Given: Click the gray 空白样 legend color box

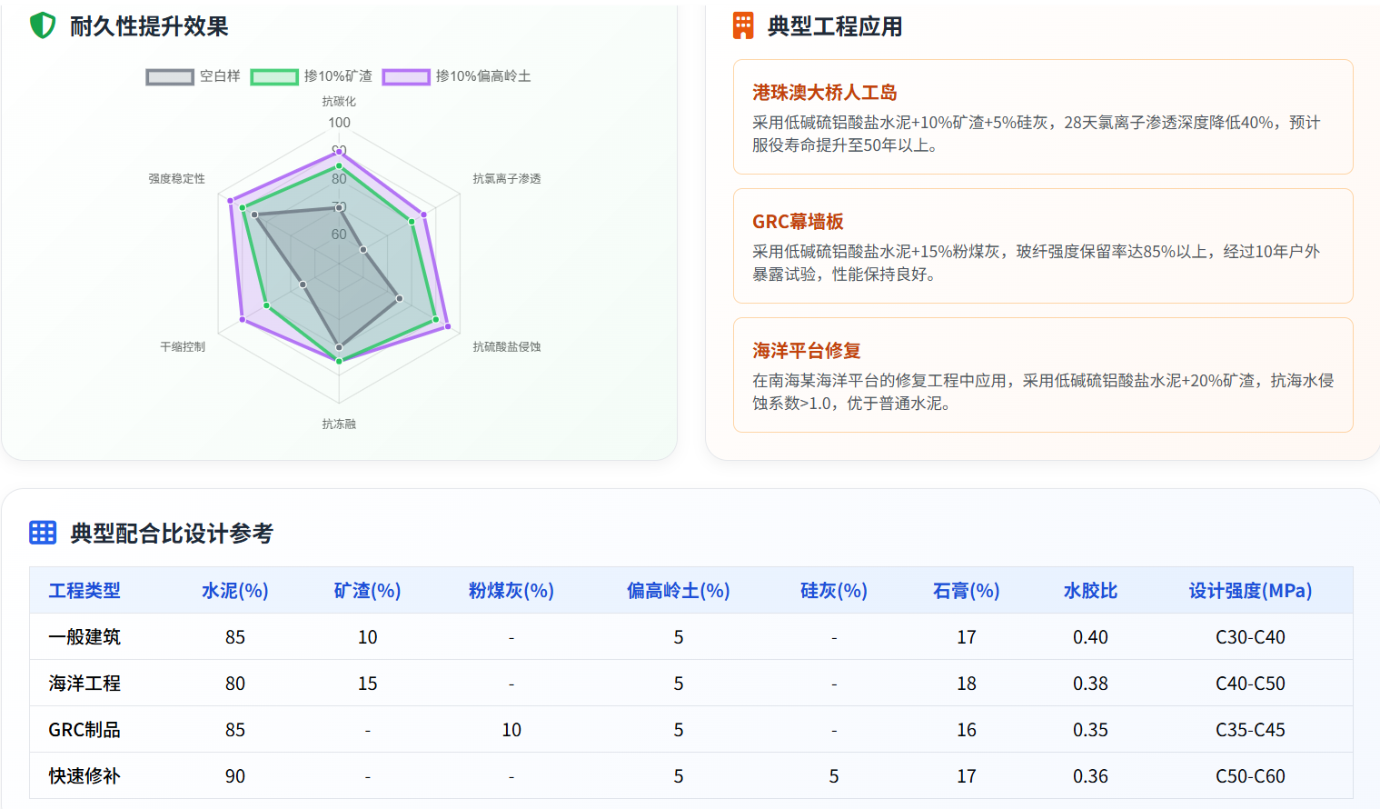Looking at the screenshot, I should click(170, 76).
